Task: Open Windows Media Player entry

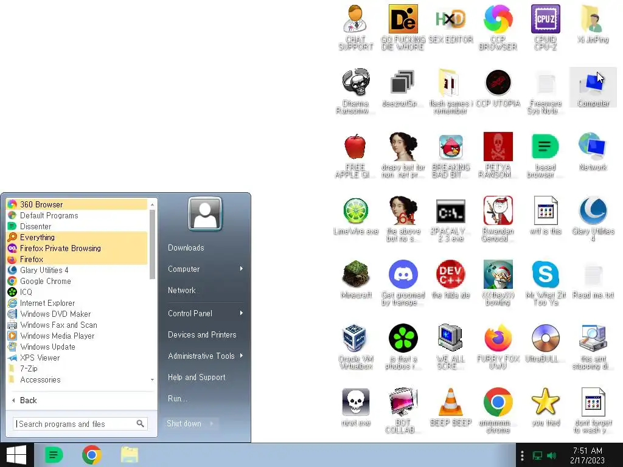Action: pos(77,336)
